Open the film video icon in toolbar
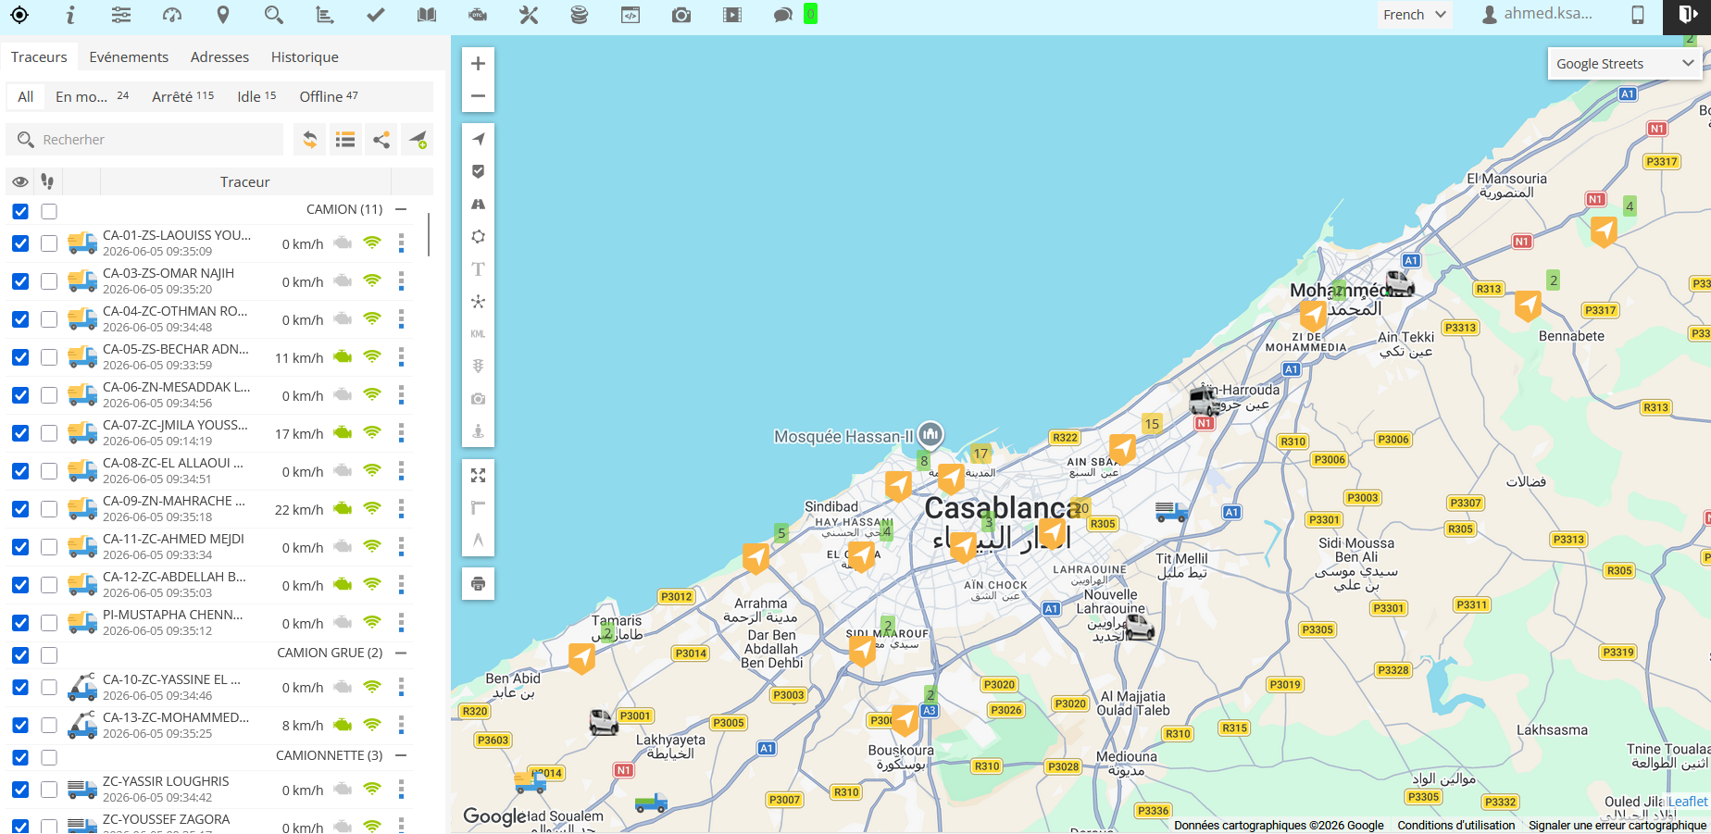The width and height of the screenshot is (1711, 834). click(x=732, y=15)
